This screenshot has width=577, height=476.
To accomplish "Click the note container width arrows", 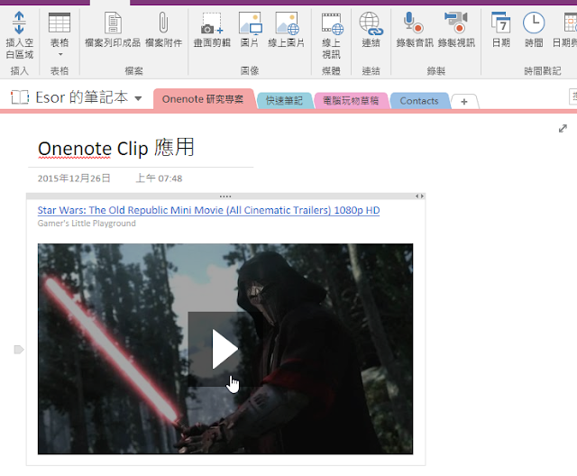I will 419,197.
